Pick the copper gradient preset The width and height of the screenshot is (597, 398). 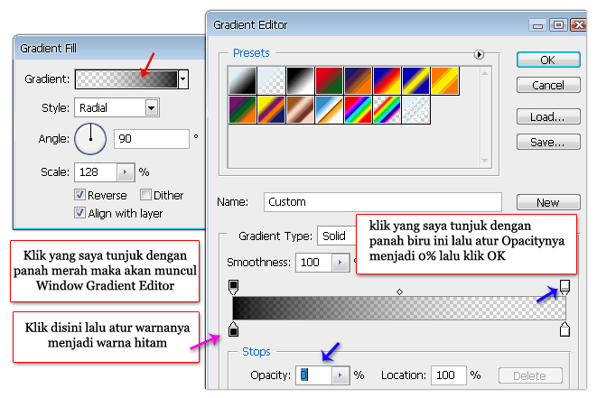tap(300, 109)
